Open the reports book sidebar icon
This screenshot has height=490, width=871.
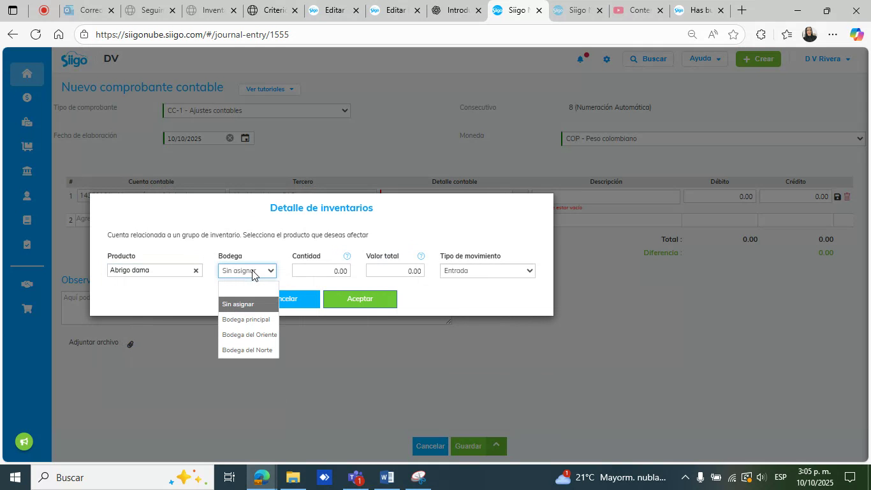pyautogui.click(x=27, y=220)
